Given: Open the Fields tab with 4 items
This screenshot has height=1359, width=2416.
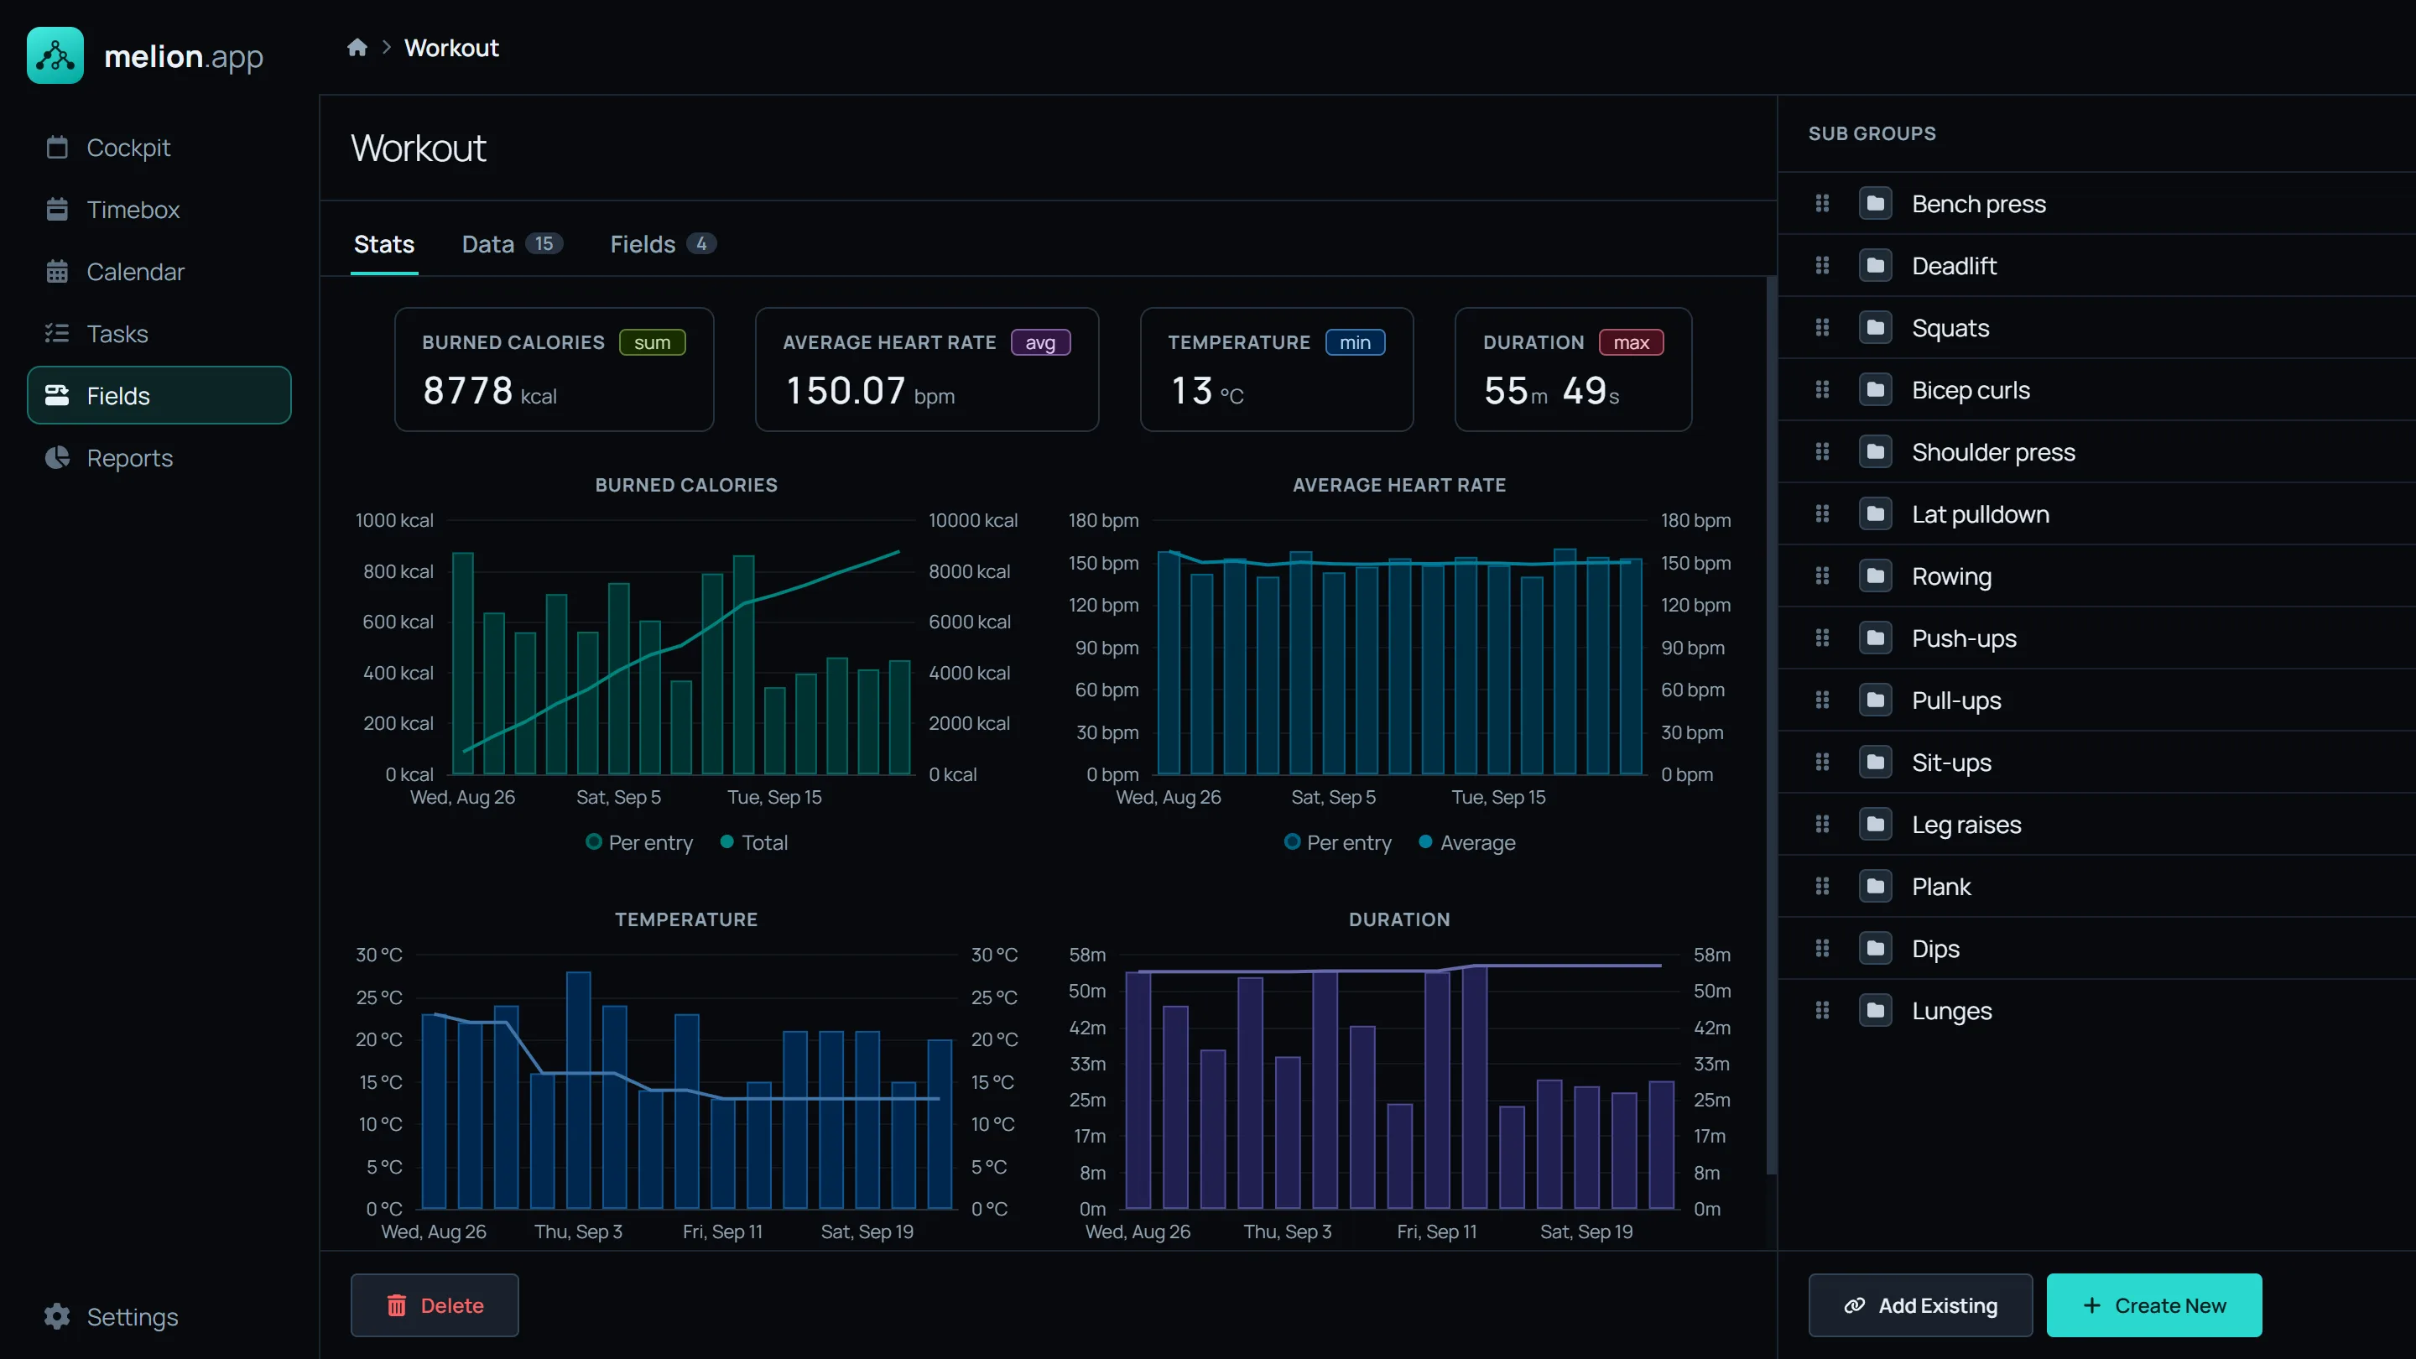Looking at the screenshot, I should coord(663,244).
